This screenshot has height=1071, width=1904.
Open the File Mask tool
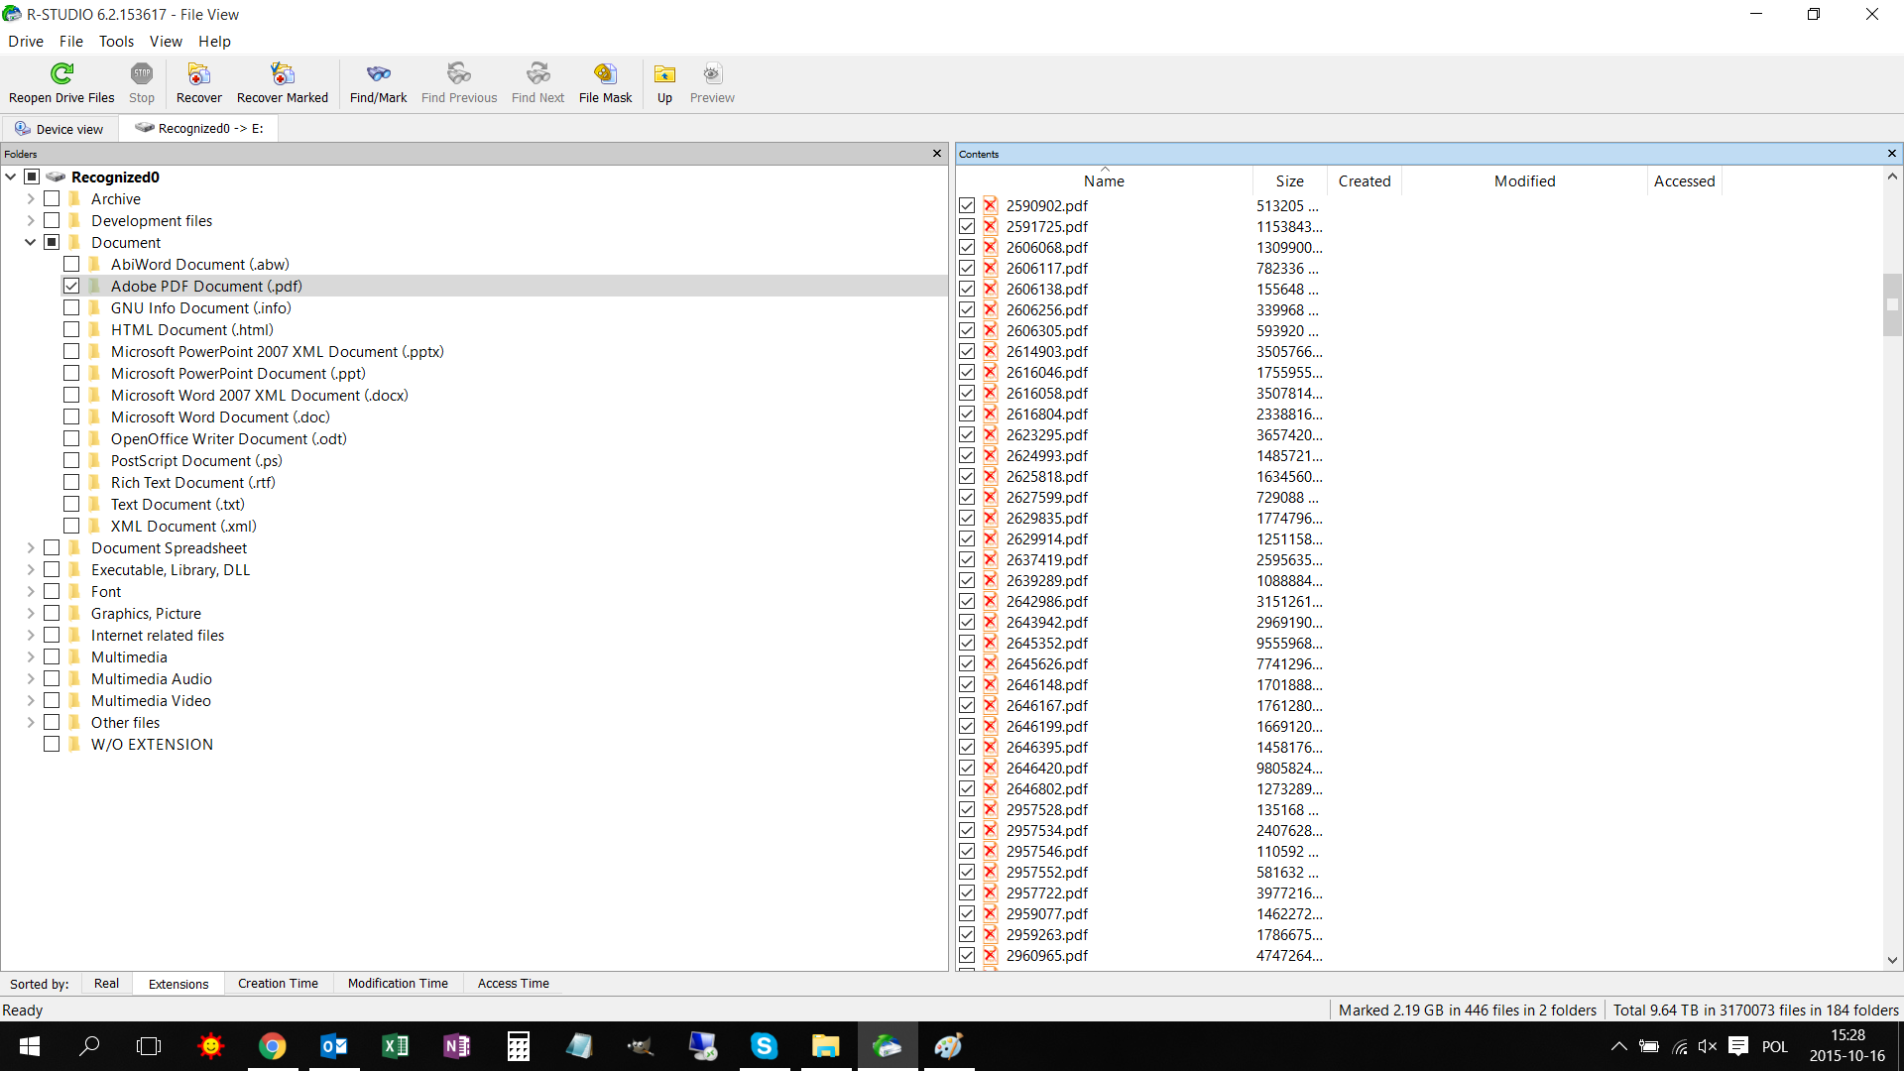coord(605,74)
